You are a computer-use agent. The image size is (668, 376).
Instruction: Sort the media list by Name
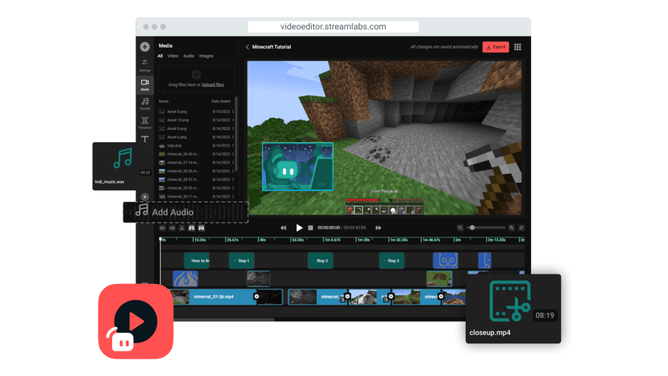click(x=164, y=101)
